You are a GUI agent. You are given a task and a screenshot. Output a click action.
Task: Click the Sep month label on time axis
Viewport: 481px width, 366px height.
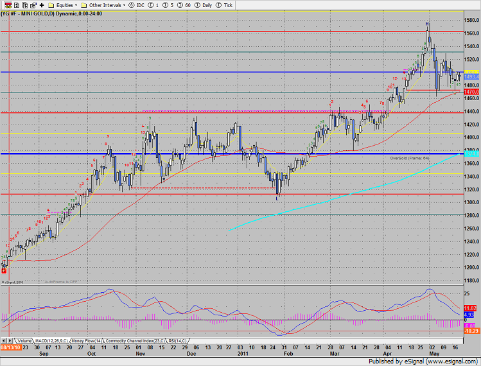tap(44, 354)
